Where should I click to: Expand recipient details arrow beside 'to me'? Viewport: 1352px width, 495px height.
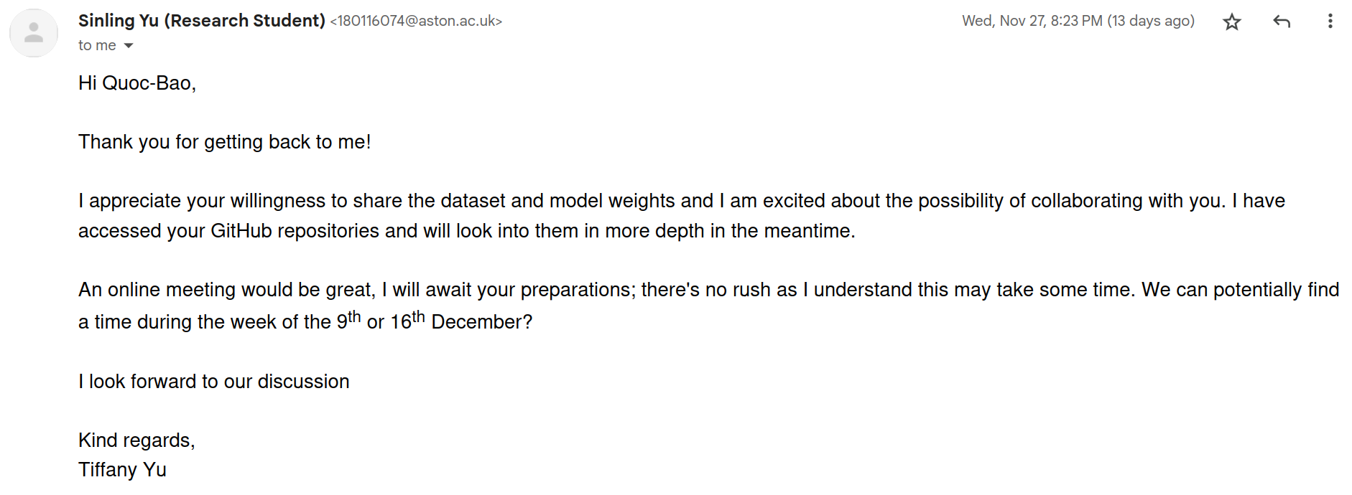pyautogui.click(x=129, y=46)
